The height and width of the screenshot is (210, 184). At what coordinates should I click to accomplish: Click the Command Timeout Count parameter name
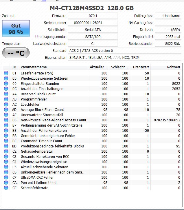[x=41, y=141]
